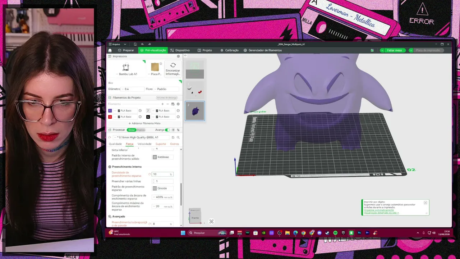Image resolution: width=460 pixels, height=259 pixels.
Task: Remove filament 4 PLA Basic
Action: click(178, 117)
